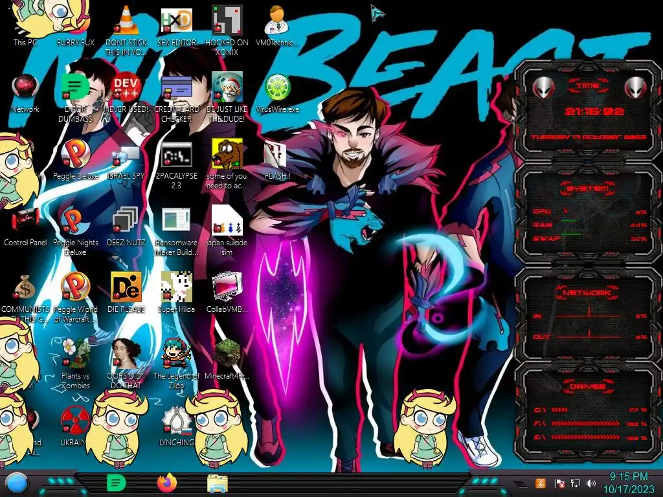Click the NETWORK header in the widget

pyautogui.click(x=588, y=292)
